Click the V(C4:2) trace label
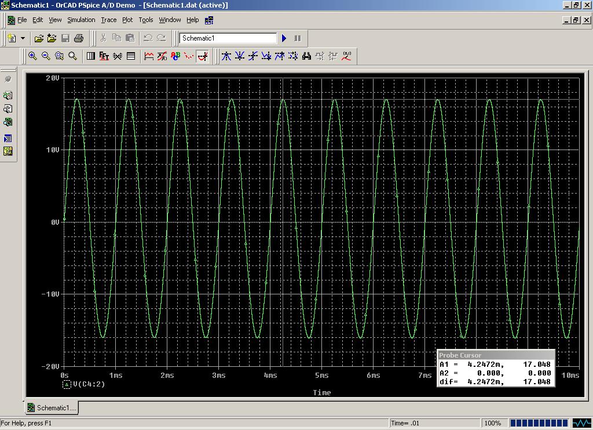 (89, 384)
